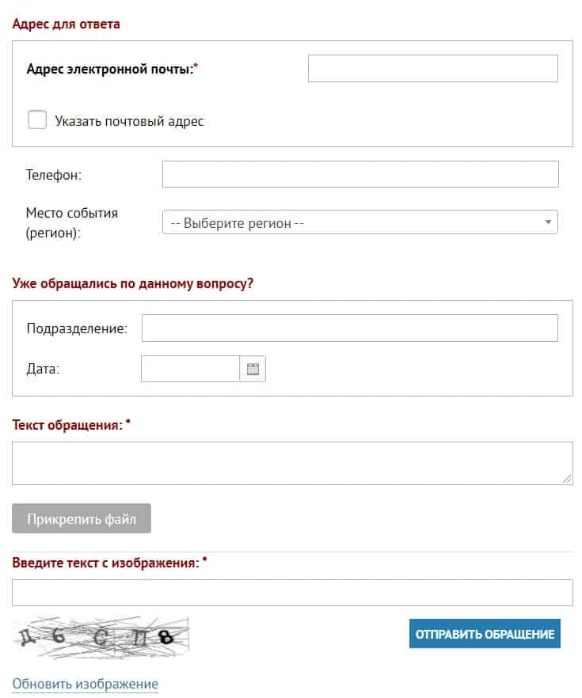This screenshot has width=582, height=698.
Task: Click the textarea resize handle corner
Action: tap(568, 479)
